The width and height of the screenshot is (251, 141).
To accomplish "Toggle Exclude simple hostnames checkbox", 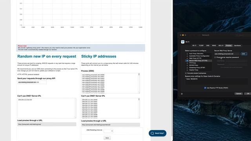I will click(186, 73).
